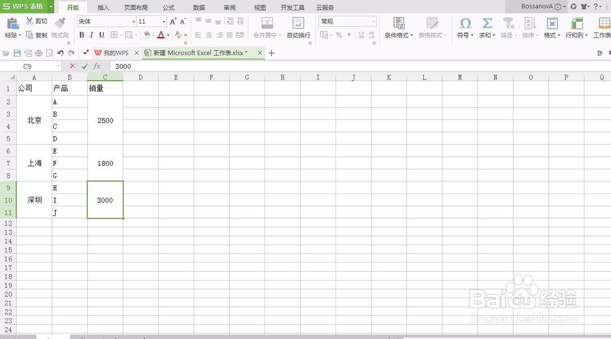Close the 新建 Microsoft Excel 工作表.xlsx tab

260,53
